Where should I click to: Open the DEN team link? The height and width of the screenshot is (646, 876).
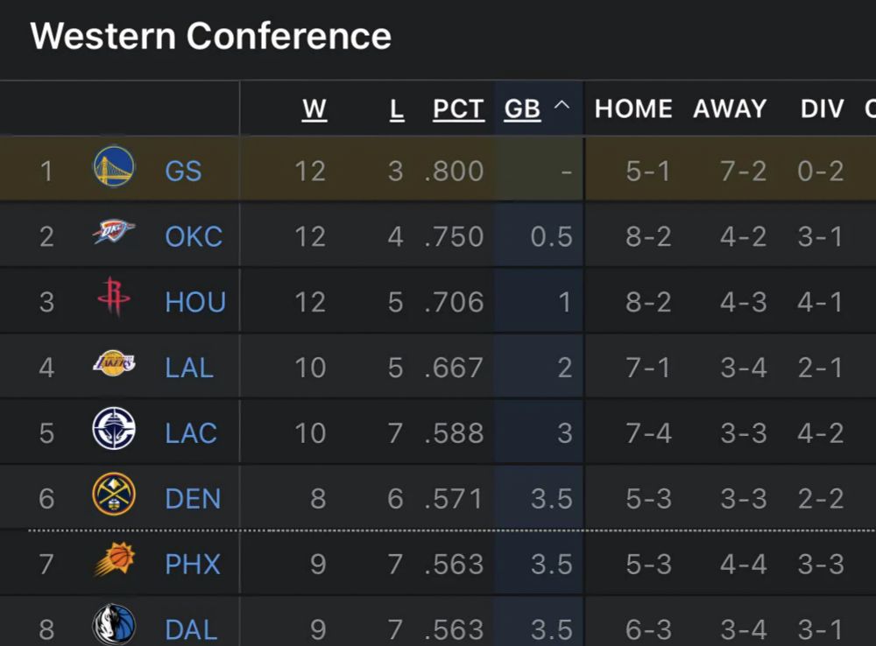(x=193, y=499)
